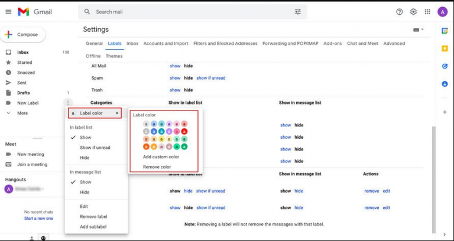Click Remove color in the color menu

click(157, 167)
